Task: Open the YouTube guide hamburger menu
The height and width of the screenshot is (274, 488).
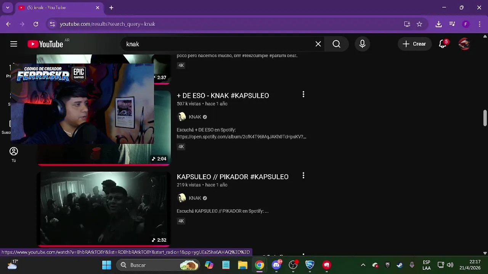Action: pos(14,44)
